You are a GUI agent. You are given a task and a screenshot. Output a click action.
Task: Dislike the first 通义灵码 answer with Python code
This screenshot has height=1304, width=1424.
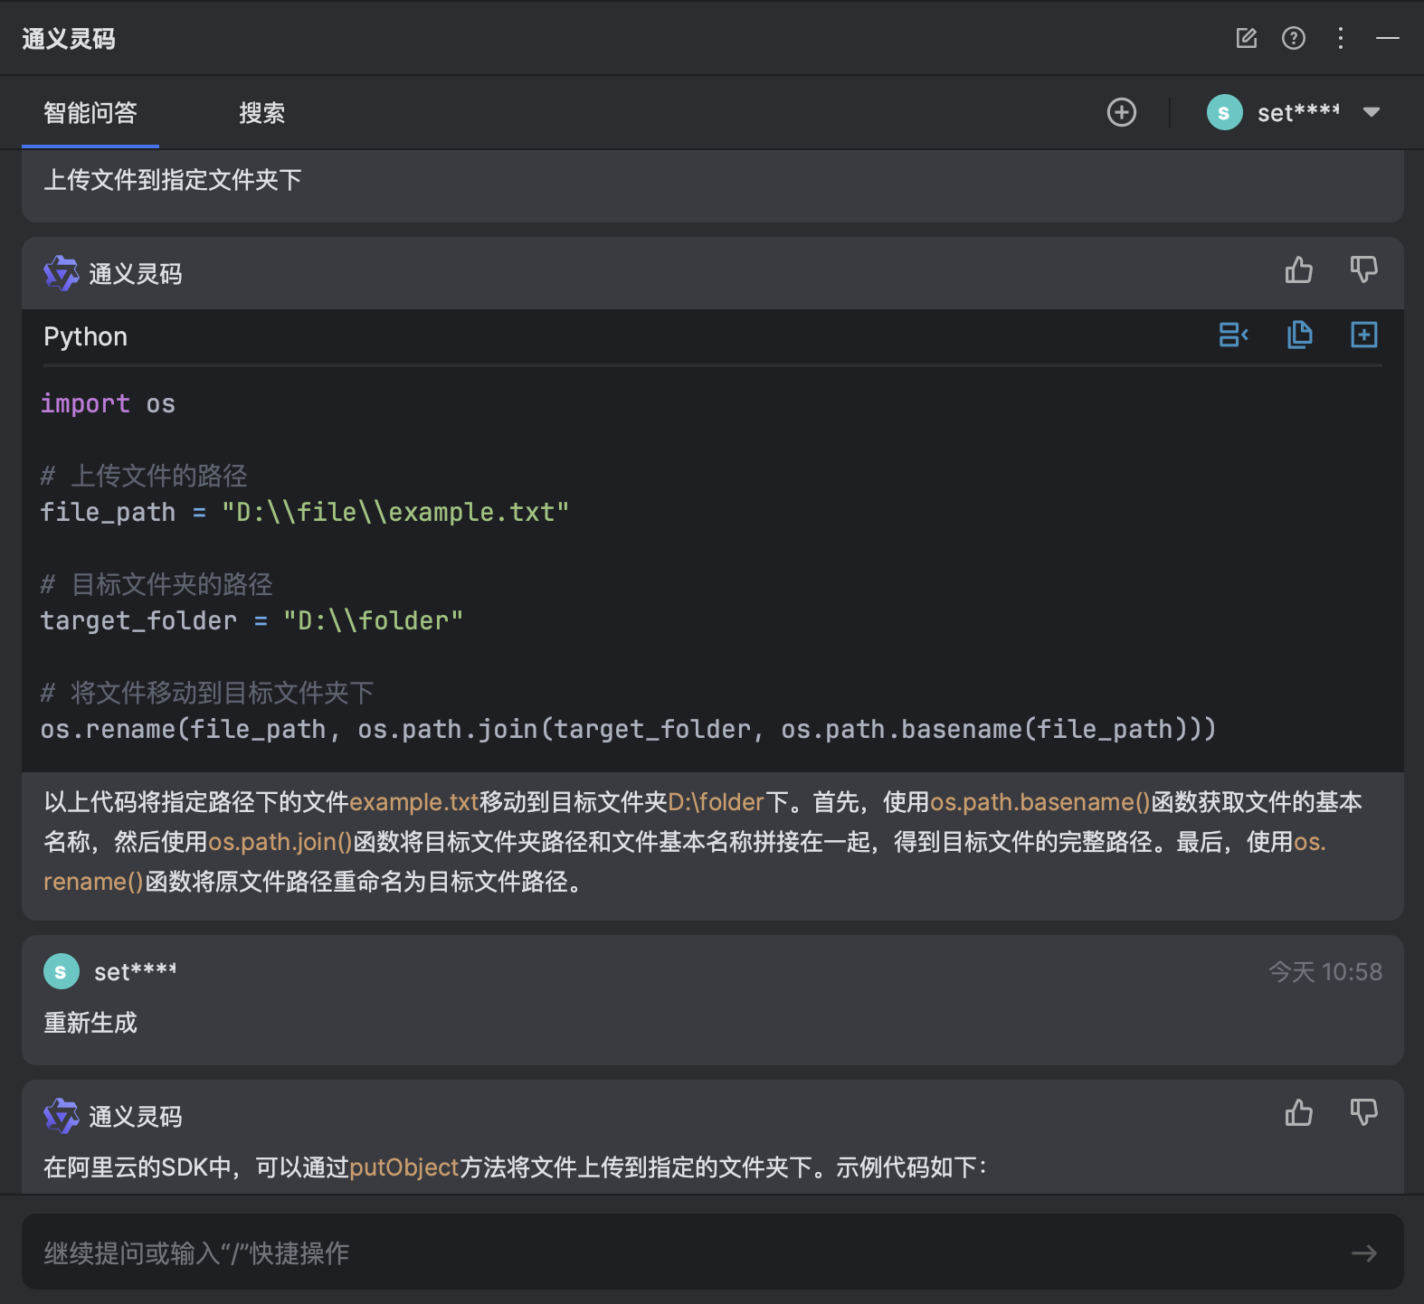[x=1363, y=269]
